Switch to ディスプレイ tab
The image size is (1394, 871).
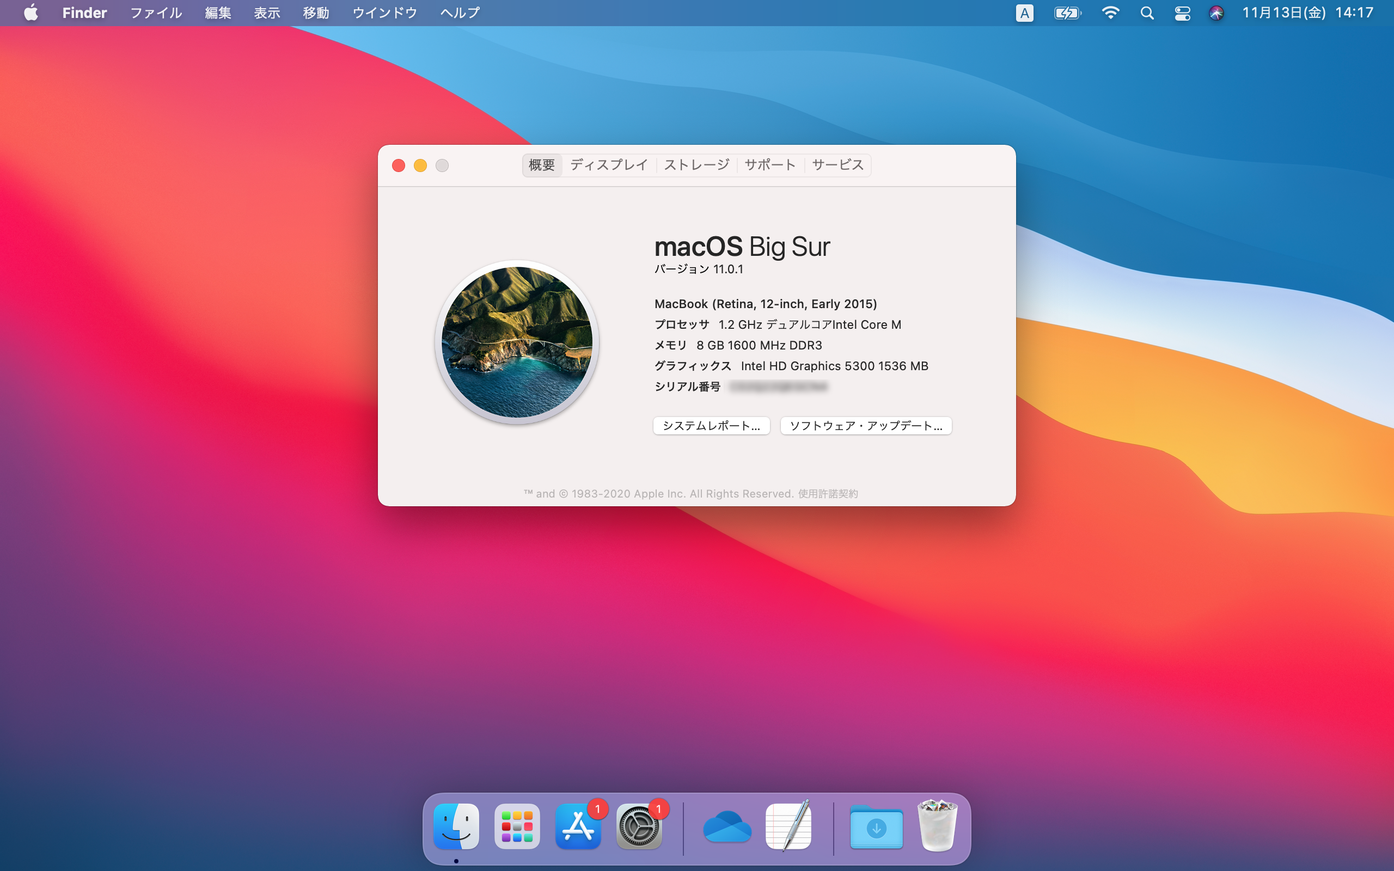click(x=606, y=163)
